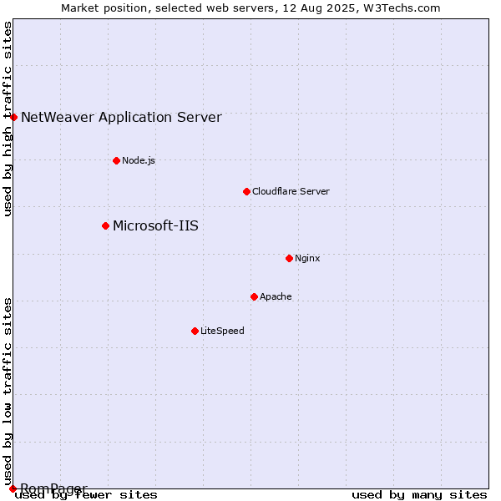This screenshot has width=501, height=501.
Task: Click the 'used by fewer sites' axis label
Action: [86, 495]
